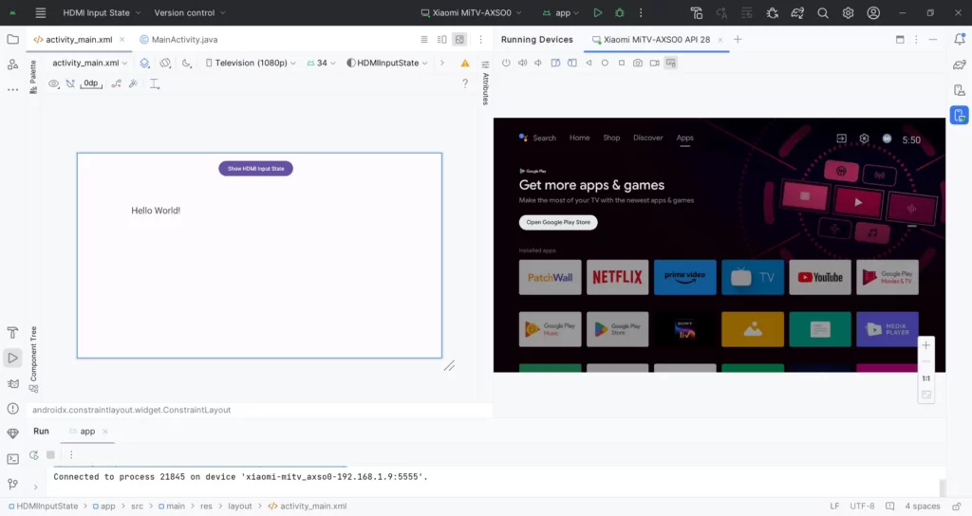The height and width of the screenshot is (516, 972).
Task: Toggle view options eye icon in design toolbar
Action: 54,83
